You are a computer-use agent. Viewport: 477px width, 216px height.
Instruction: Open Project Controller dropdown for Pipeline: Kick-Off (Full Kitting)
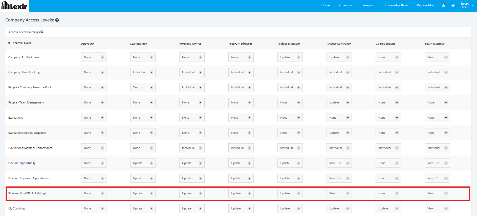[339, 193]
